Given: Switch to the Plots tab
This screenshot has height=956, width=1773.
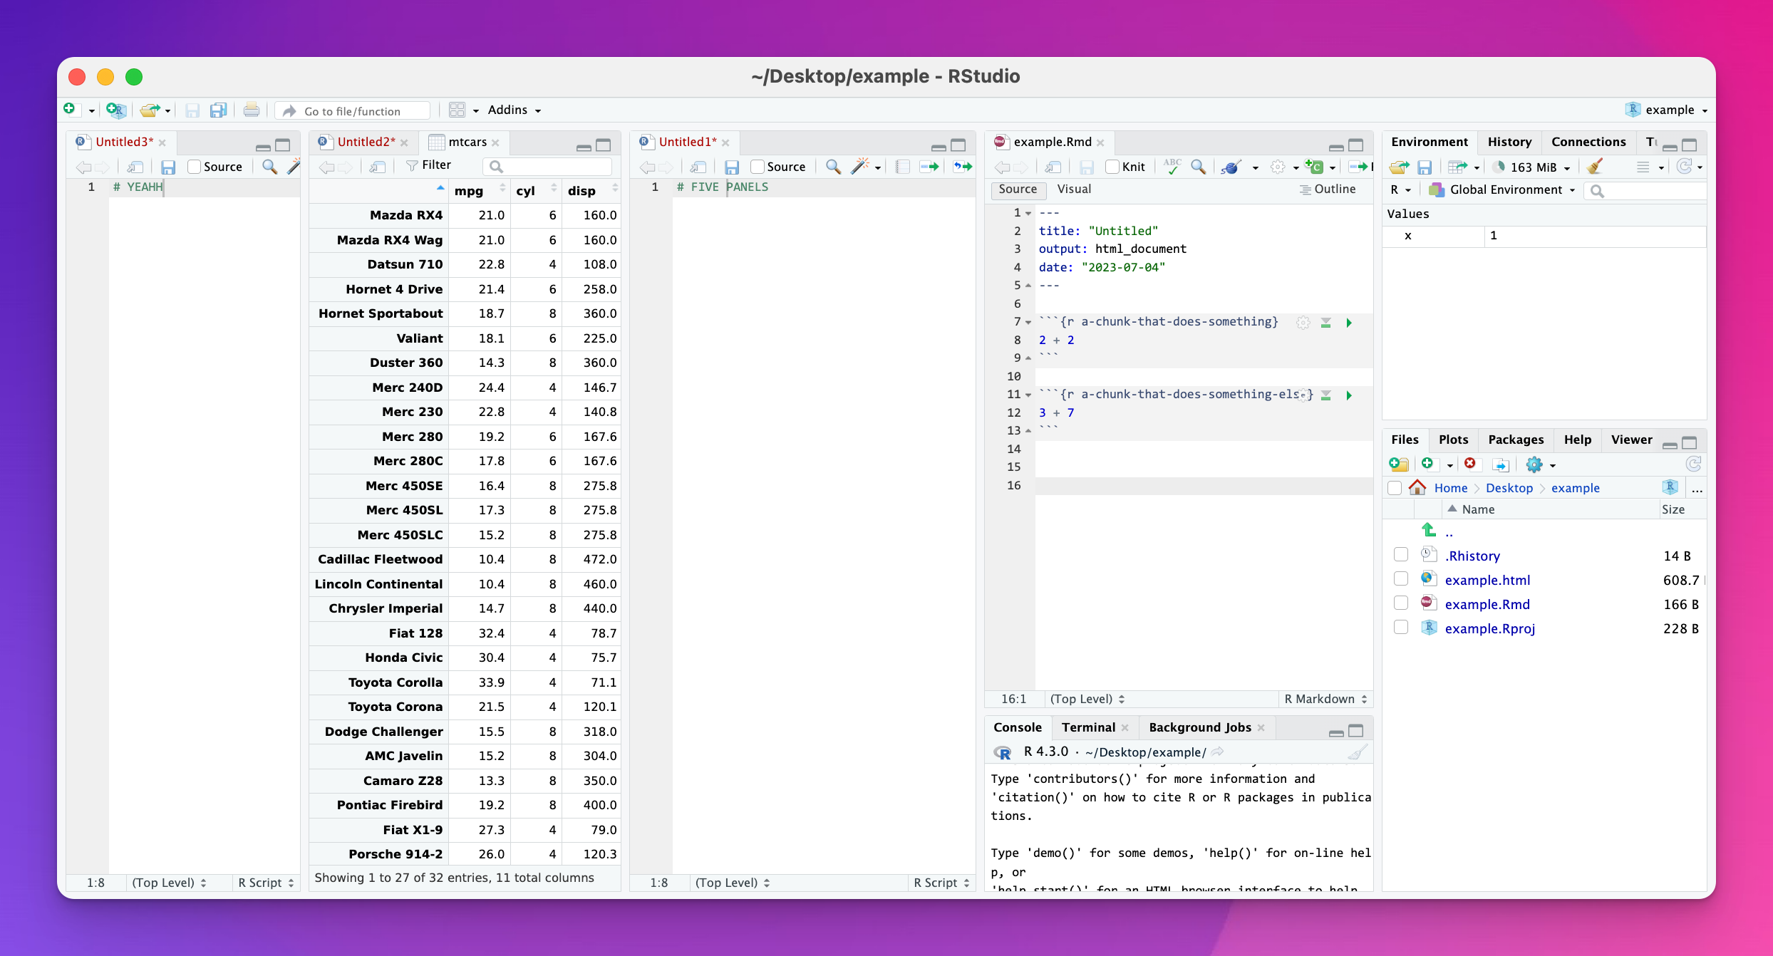Looking at the screenshot, I should click(1453, 440).
